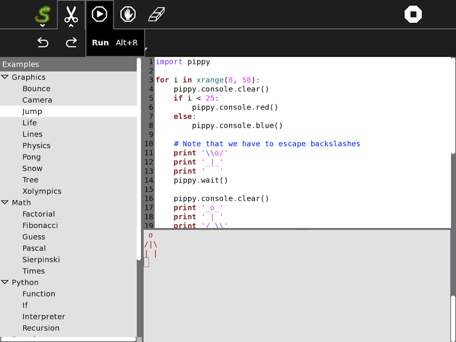Run the code with the play button

[100, 14]
